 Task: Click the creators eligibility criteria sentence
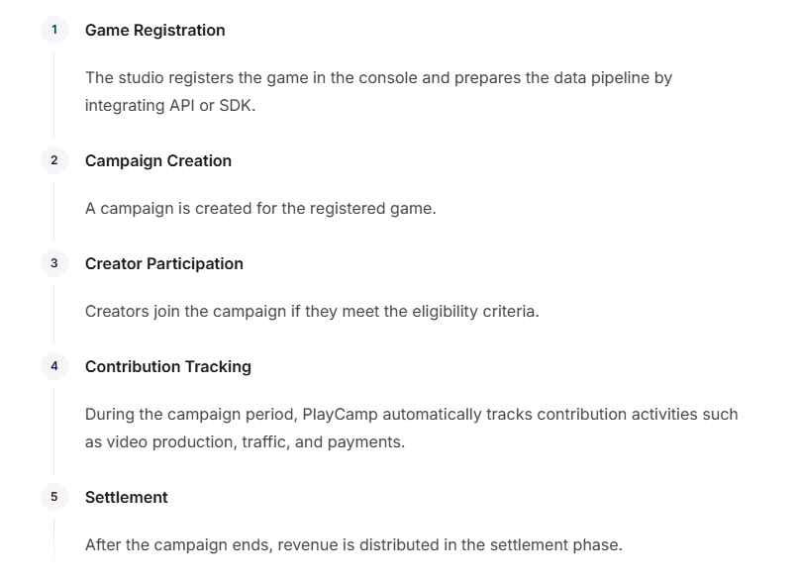pos(312,312)
